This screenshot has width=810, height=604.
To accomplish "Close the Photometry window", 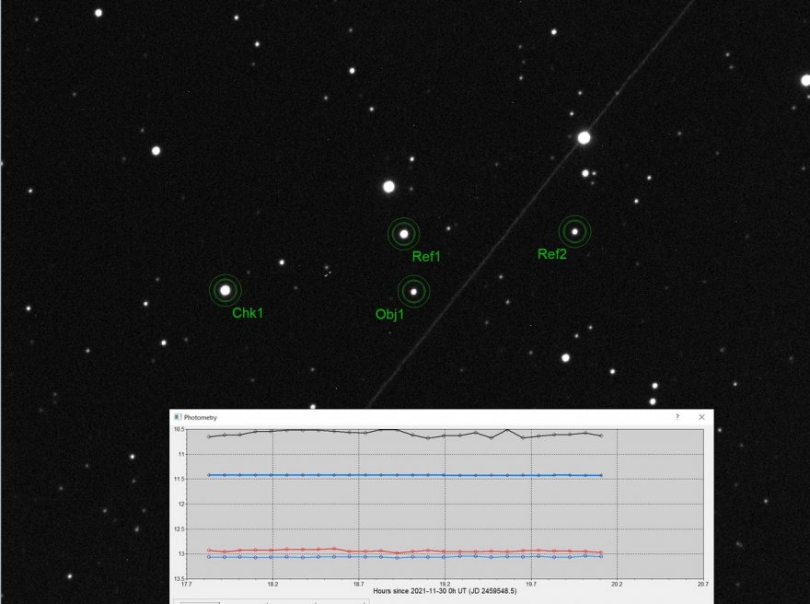I will coord(701,417).
